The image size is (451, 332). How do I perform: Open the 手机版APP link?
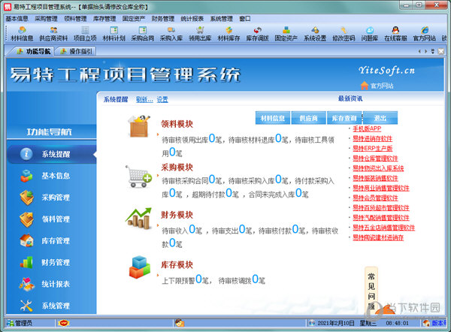(367, 128)
